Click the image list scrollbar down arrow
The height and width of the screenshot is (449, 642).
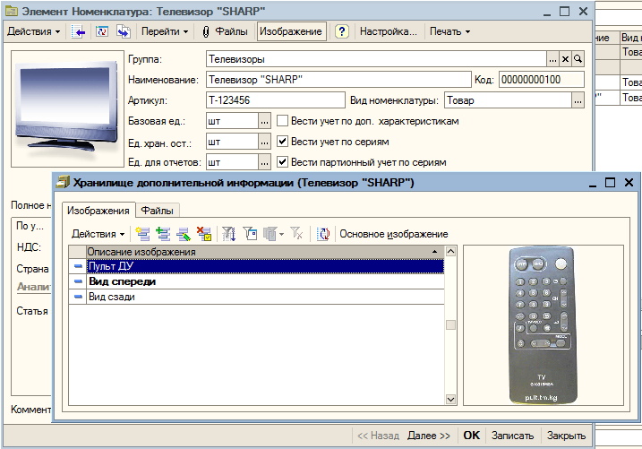(450, 399)
